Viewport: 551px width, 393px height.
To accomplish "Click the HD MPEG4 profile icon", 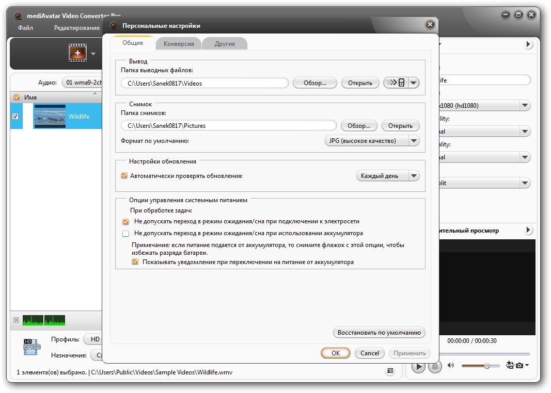I will 32,347.
